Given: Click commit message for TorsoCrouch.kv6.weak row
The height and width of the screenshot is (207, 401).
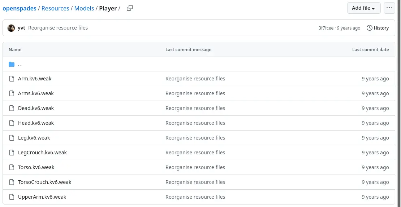Looking at the screenshot, I should pyautogui.click(x=195, y=182).
